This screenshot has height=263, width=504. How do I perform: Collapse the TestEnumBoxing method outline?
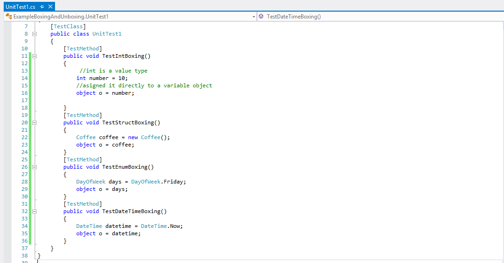34,167
